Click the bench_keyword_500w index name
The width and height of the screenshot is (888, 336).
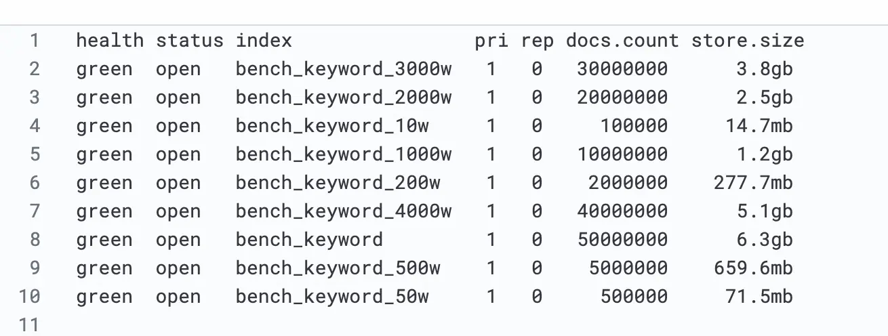pyautogui.click(x=338, y=268)
